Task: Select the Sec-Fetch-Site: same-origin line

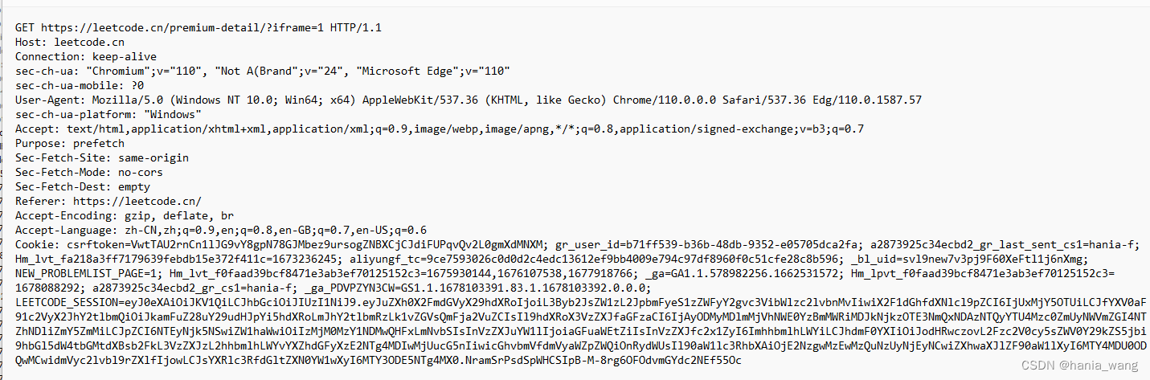Action: tap(102, 157)
